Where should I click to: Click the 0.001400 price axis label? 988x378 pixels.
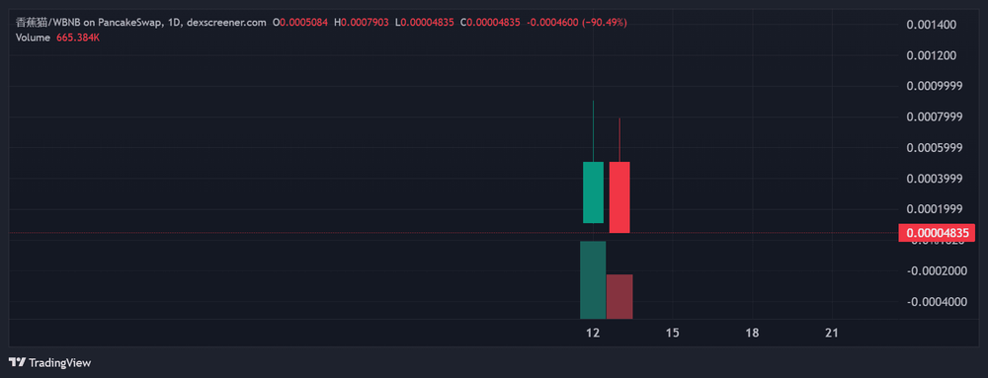932,25
